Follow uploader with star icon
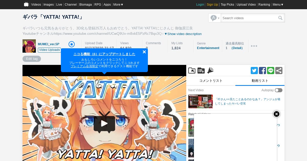 (72, 44)
